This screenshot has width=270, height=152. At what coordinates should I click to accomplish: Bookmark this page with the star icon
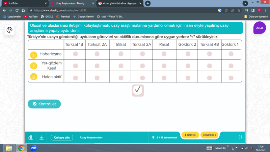239,10
